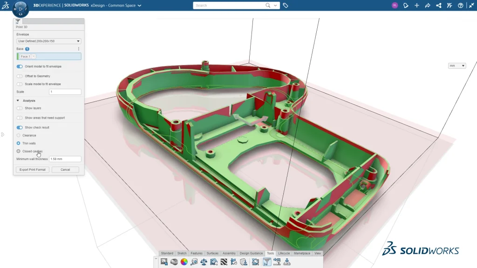The height and width of the screenshot is (268, 477).
Task: Click the Help question mark icon
Action: tap(460, 5)
